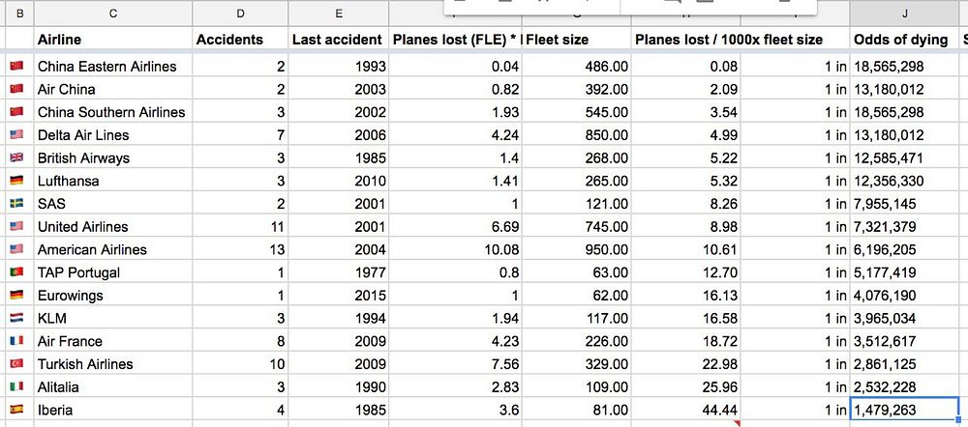Click the Turkish flag beside Turkish Airlines
Viewport: 968px width, 427px height.
tap(16, 364)
